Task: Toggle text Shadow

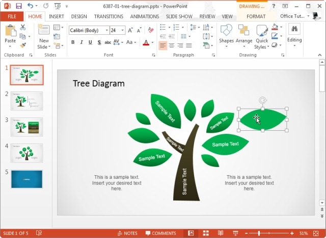Action: [x=99, y=42]
